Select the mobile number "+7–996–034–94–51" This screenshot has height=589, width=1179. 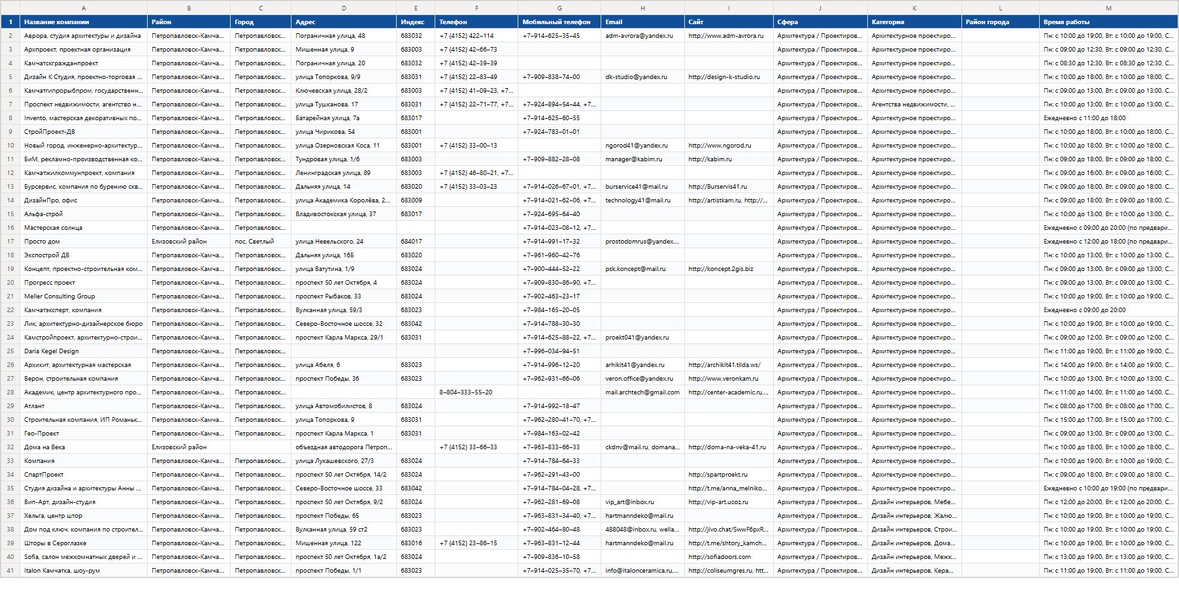point(559,351)
